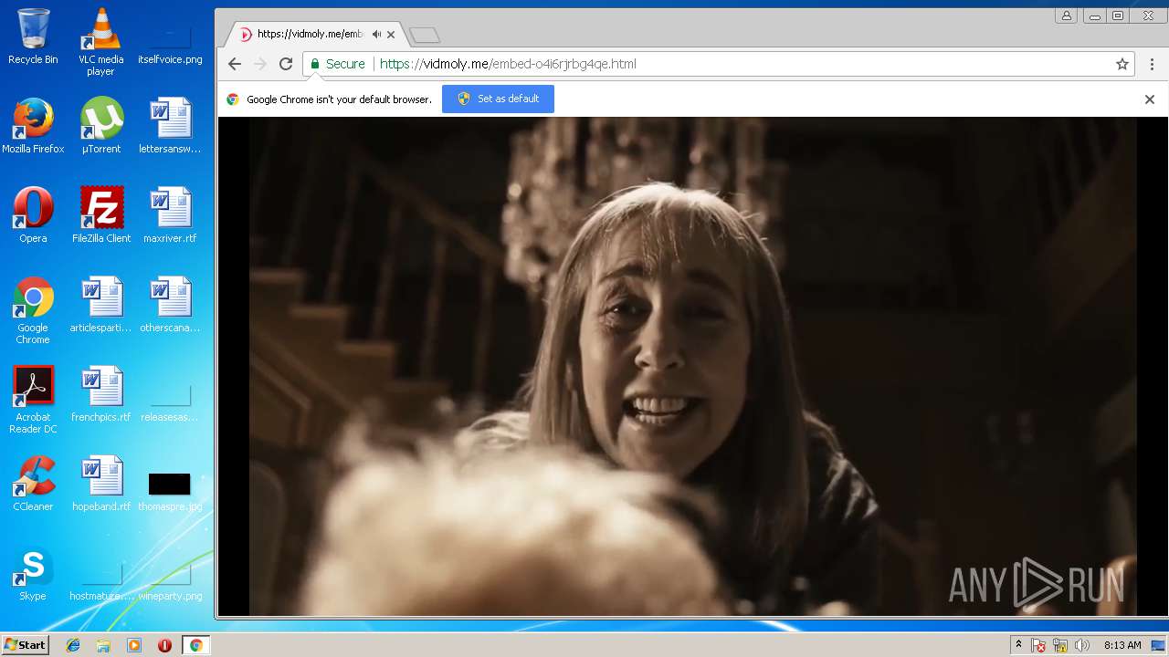Open Windows Explorer from taskbar
Viewport: 1169px width, 657px height.
(x=103, y=645)
